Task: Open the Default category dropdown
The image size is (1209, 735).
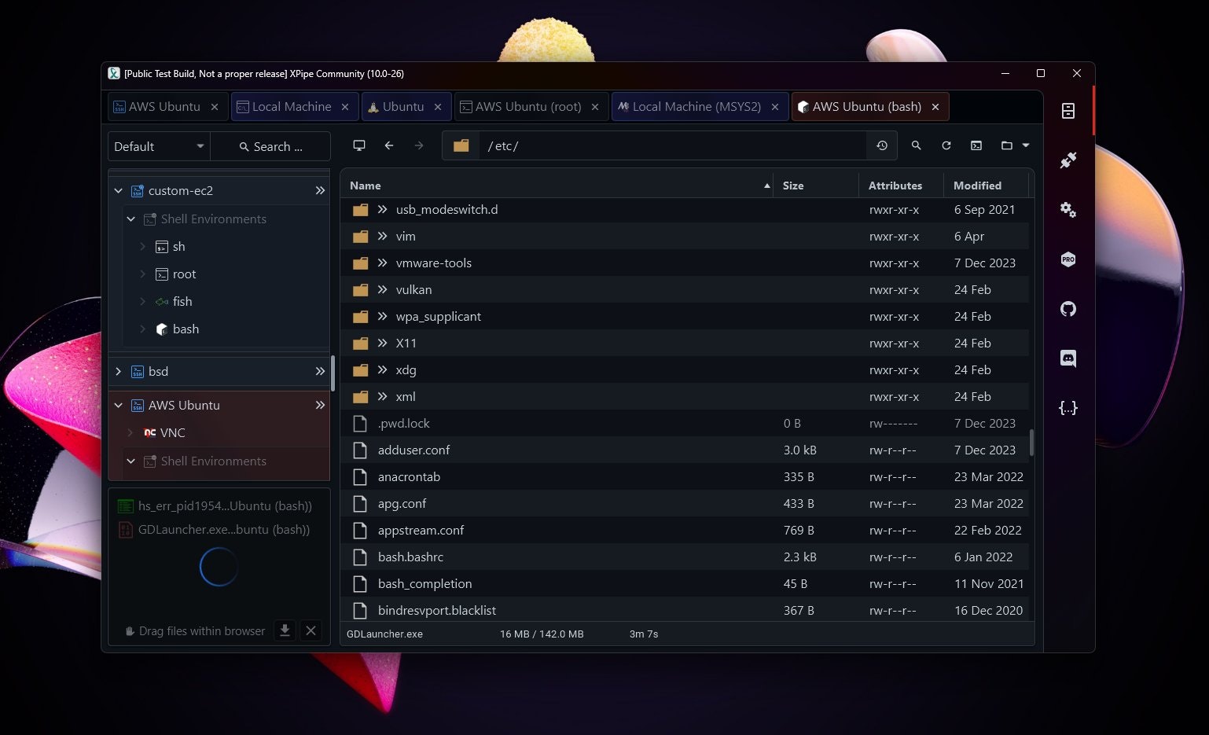Action: (159, 146)
